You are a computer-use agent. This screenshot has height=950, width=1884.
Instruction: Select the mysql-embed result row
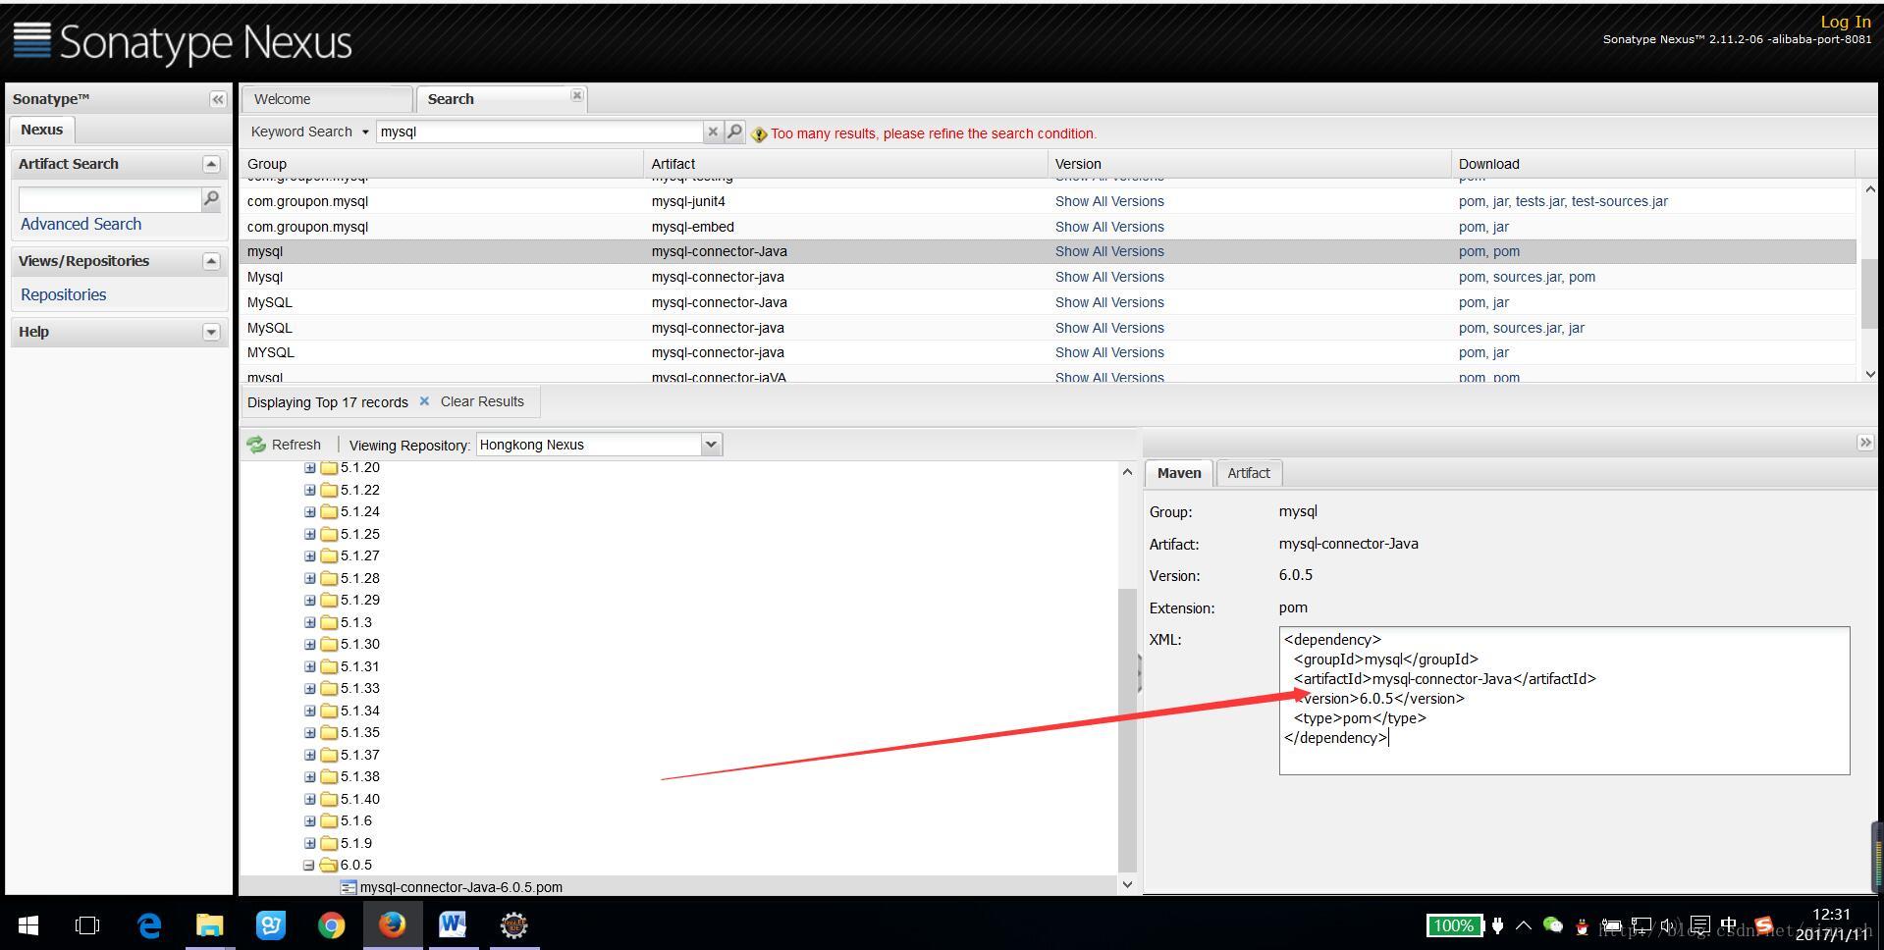pyautogui.click(x=1049, y=227)
